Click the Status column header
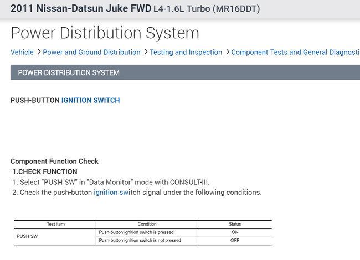This screenshot has width=360, height=260. [235, 224]
